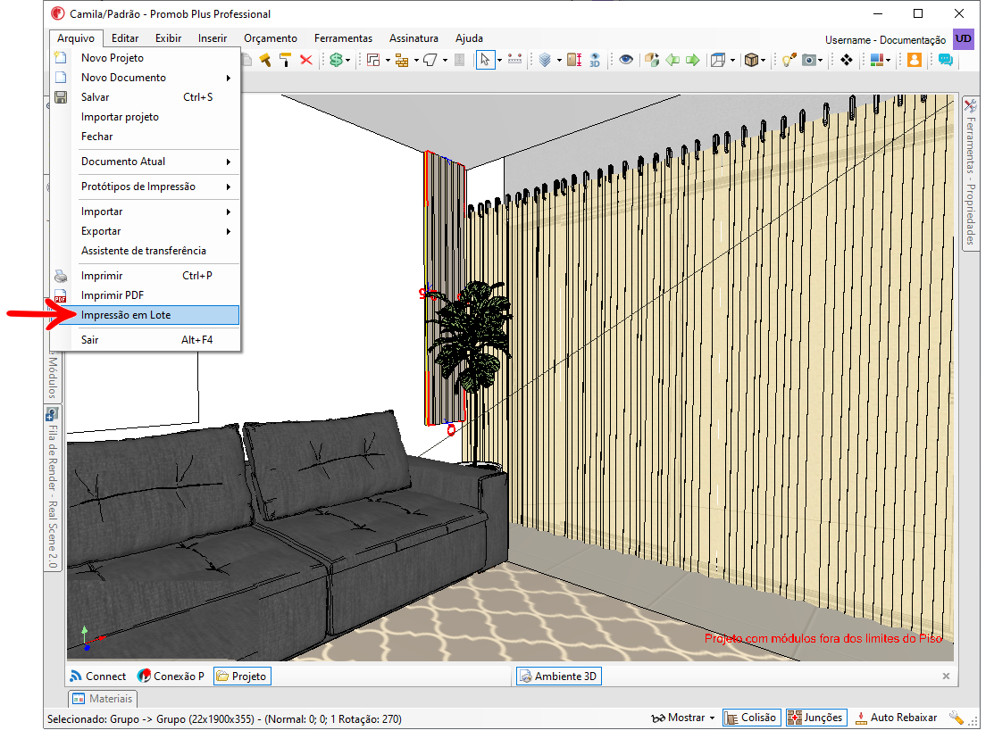Toggle the Junções option

(816, 718)
